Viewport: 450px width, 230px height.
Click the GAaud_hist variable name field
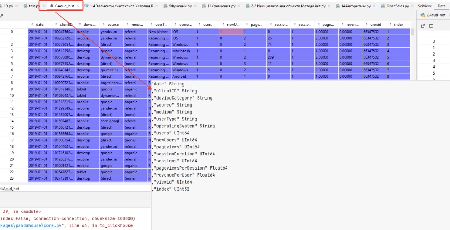[75, 189]
